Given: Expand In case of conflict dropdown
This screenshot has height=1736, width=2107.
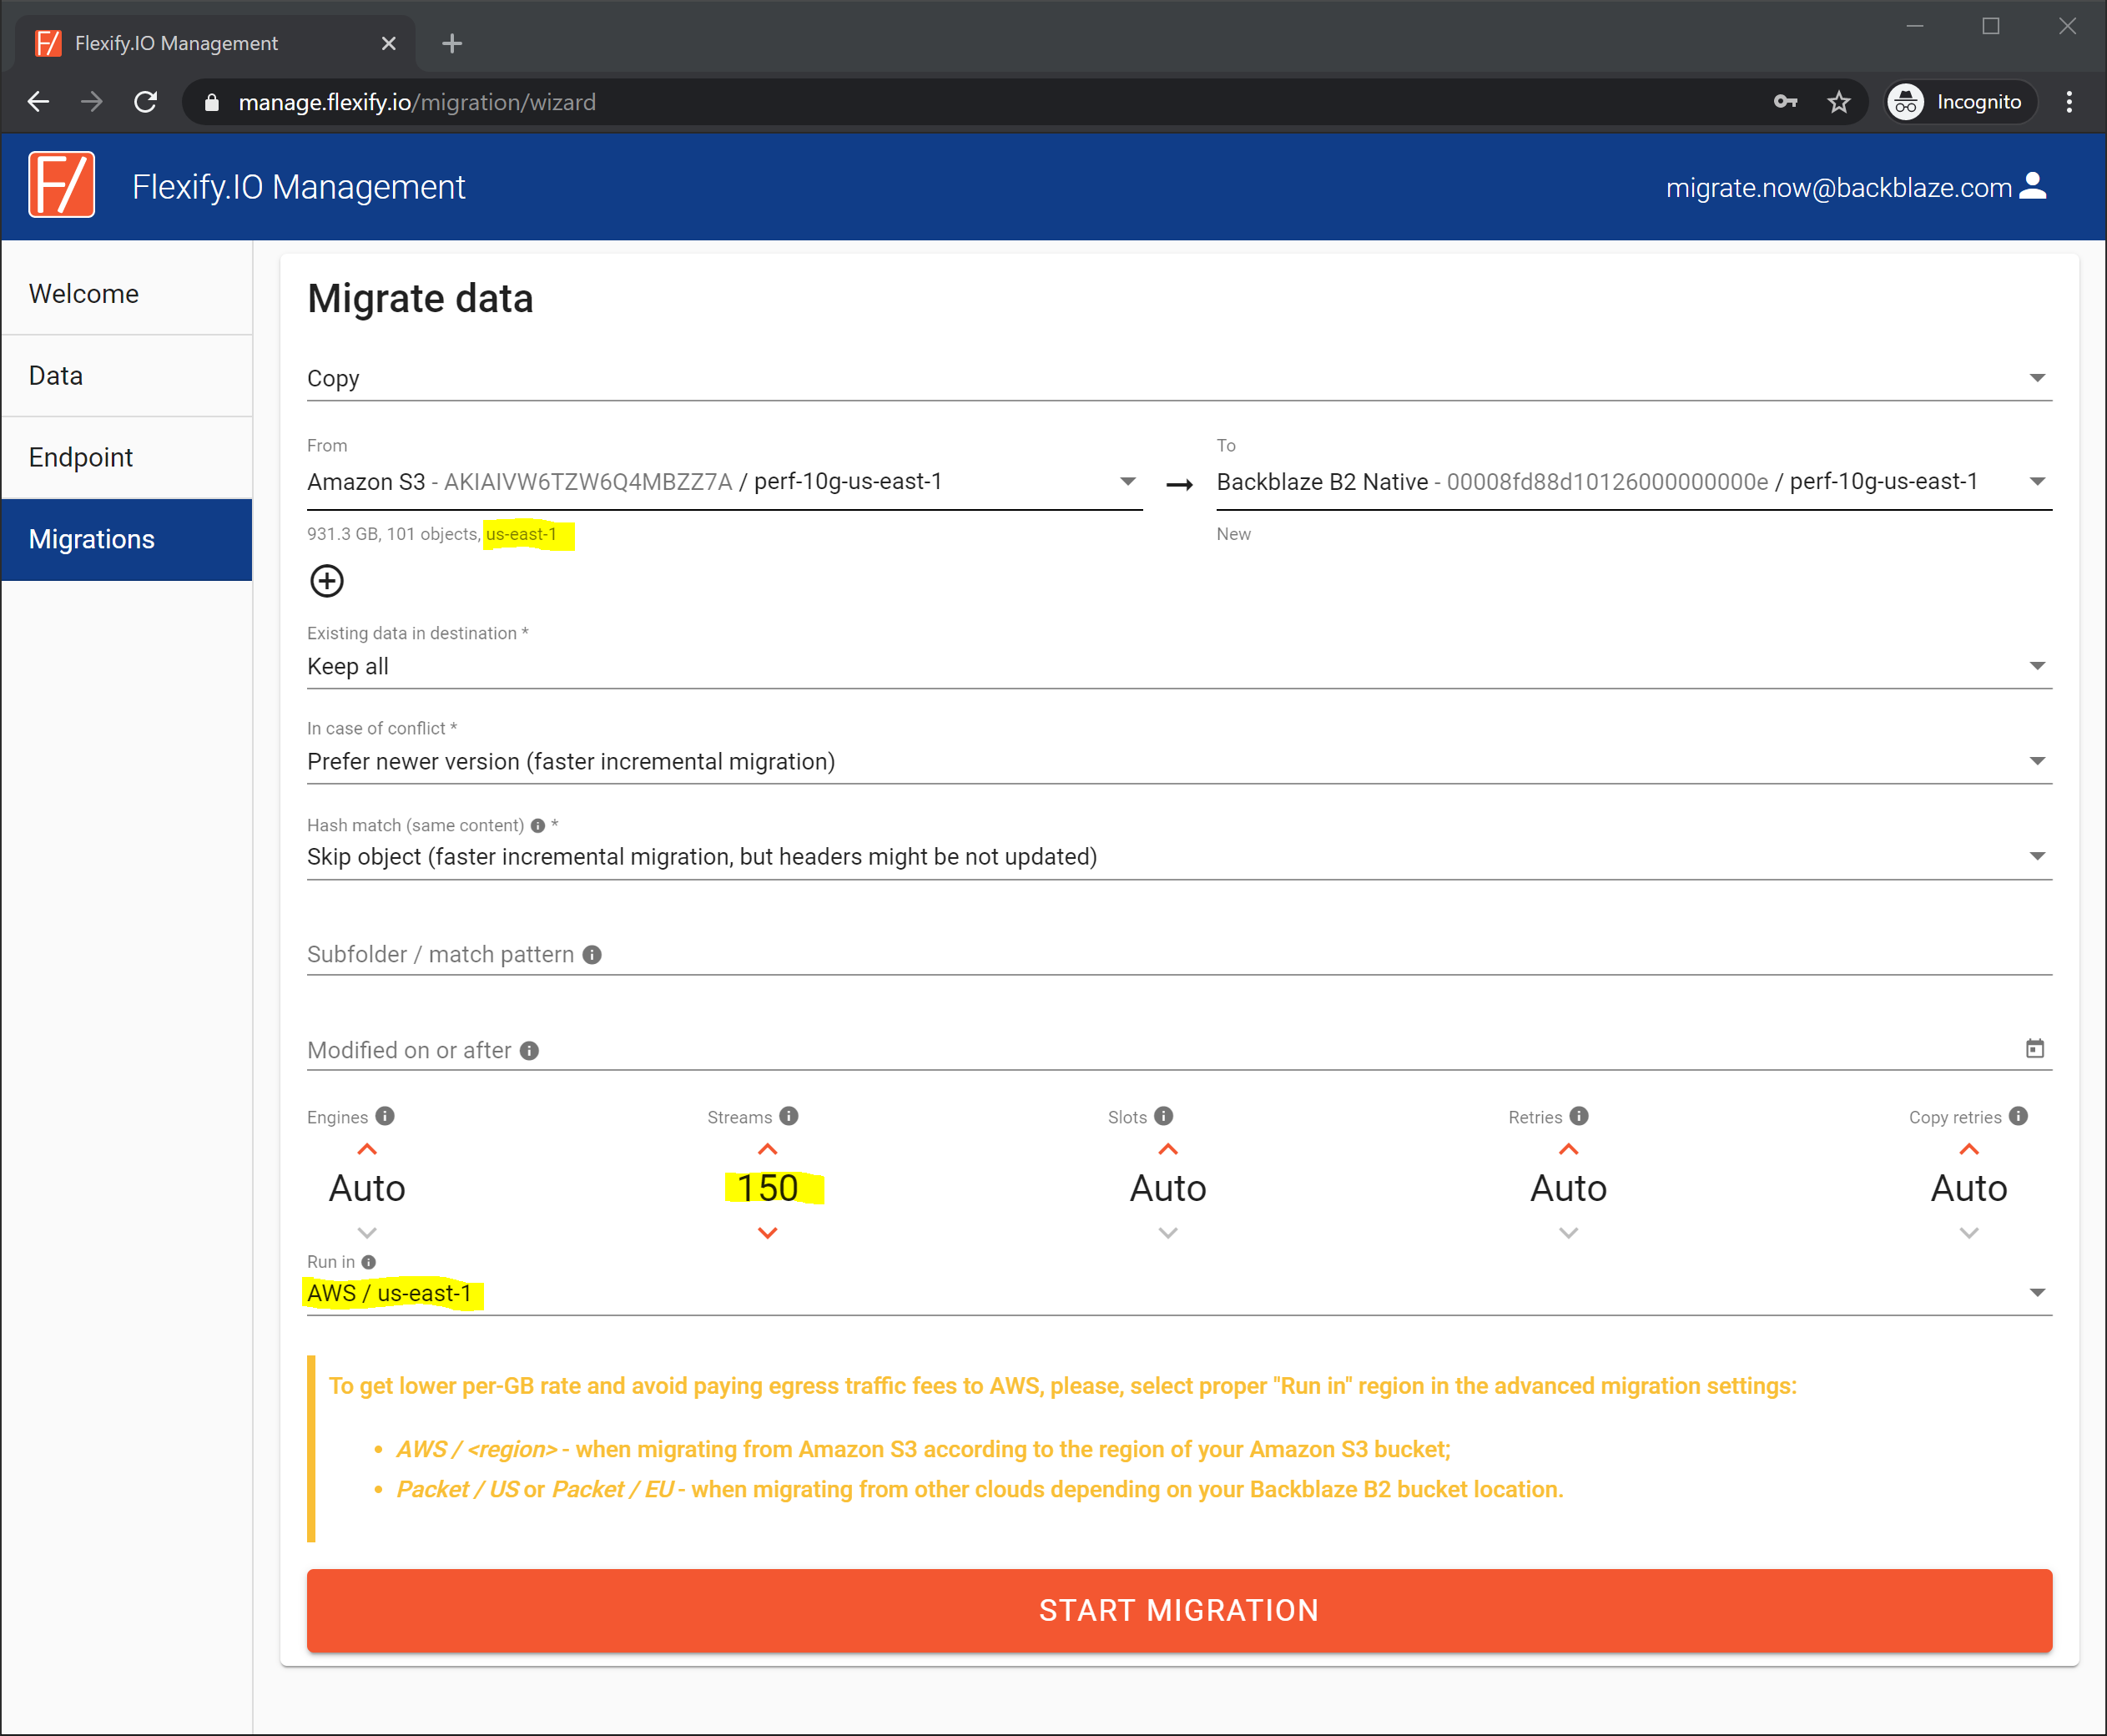Looking at the screenshot, I should coord(1179,762).
